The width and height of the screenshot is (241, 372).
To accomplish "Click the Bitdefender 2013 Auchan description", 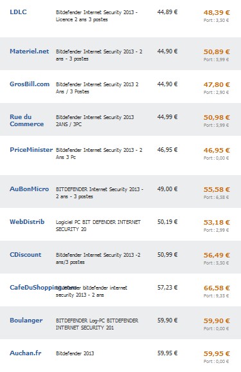I will pos(75,353).
